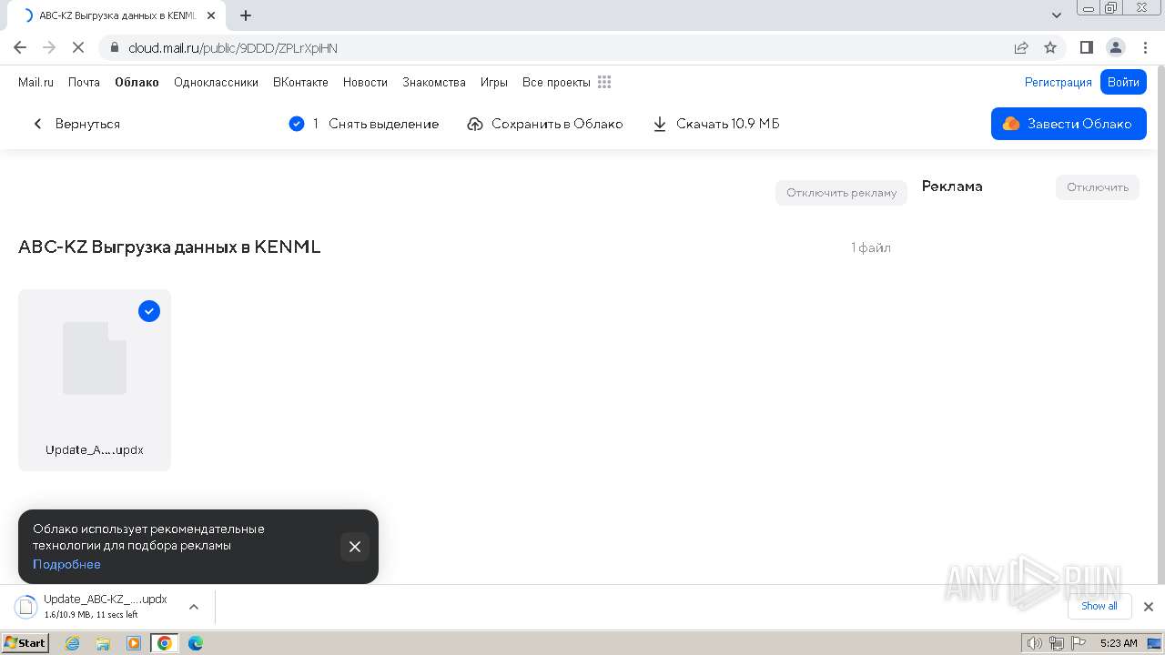
Task: Click the ABC-KZ Выгрузка данных folder title
Action: [169, 247]
